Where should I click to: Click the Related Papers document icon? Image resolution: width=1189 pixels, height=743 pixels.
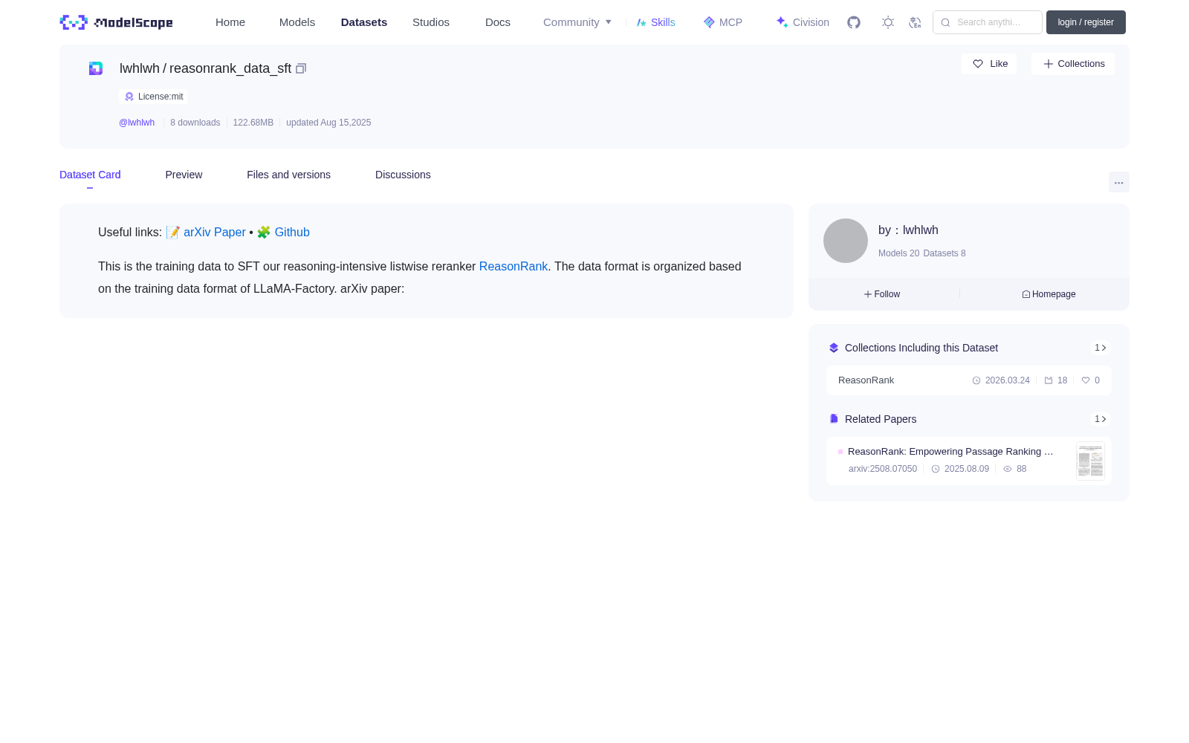pyautogui.click(x=834, y=419)
